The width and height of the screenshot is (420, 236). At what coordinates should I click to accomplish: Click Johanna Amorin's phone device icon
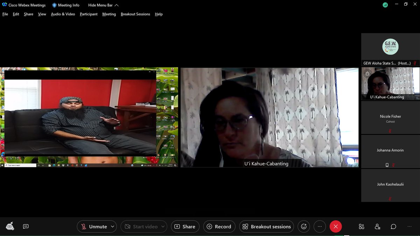[x=387, y=165]
